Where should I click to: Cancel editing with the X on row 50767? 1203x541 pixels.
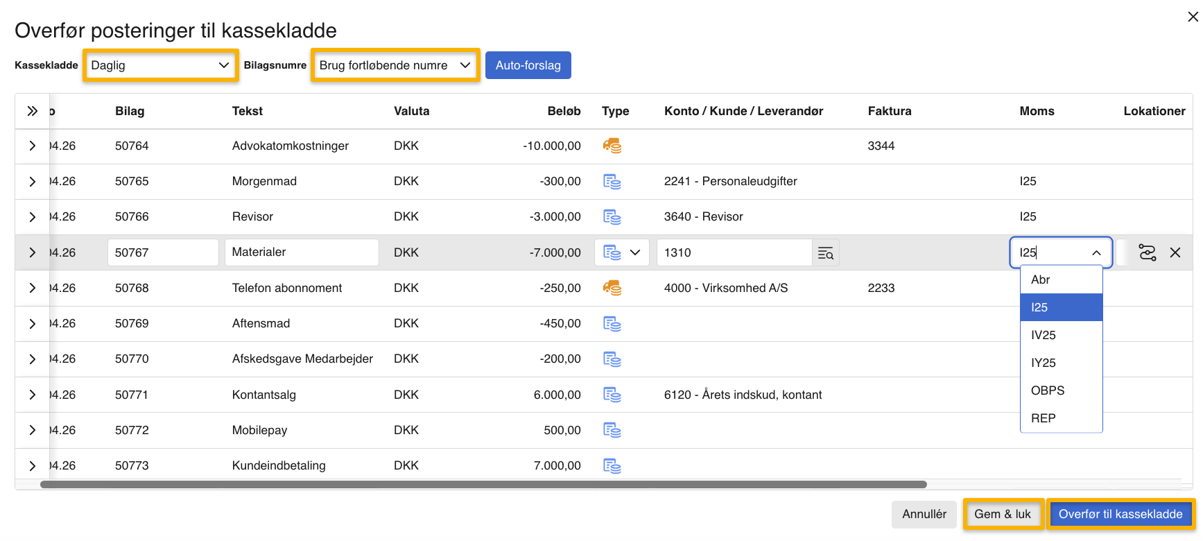point(1175,253)
